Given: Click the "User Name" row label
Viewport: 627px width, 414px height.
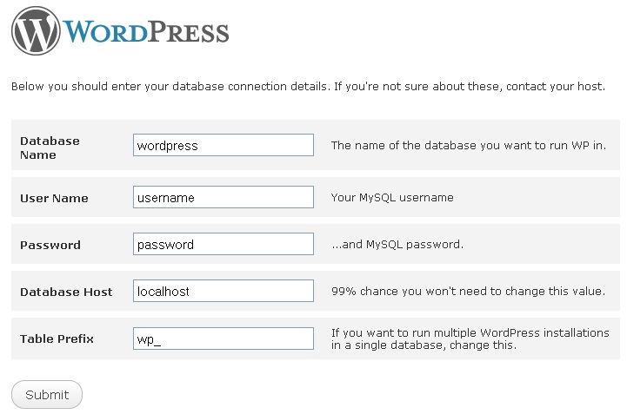Looking at the screenshot, I should 54,198.
